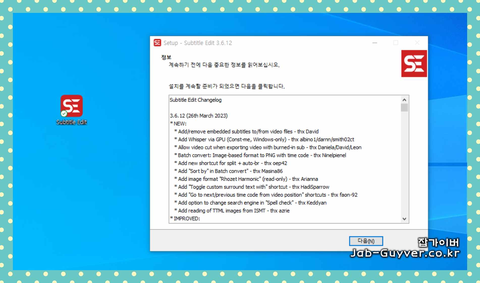The height and width of the screenshot is (283, 480).
Task: Minimize the Setup window
Action: point(375,43)
